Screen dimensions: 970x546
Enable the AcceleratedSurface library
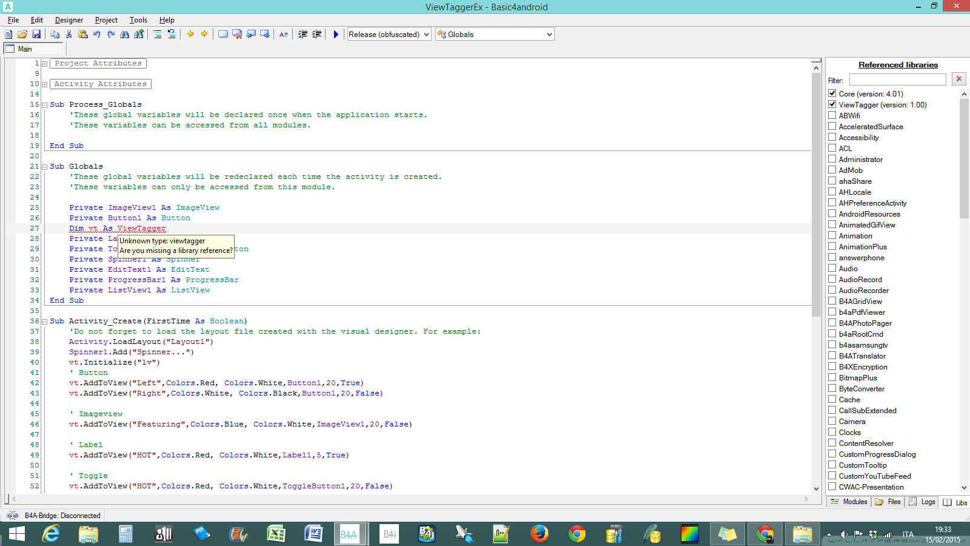pyautogui.click(x=832, y=126)
